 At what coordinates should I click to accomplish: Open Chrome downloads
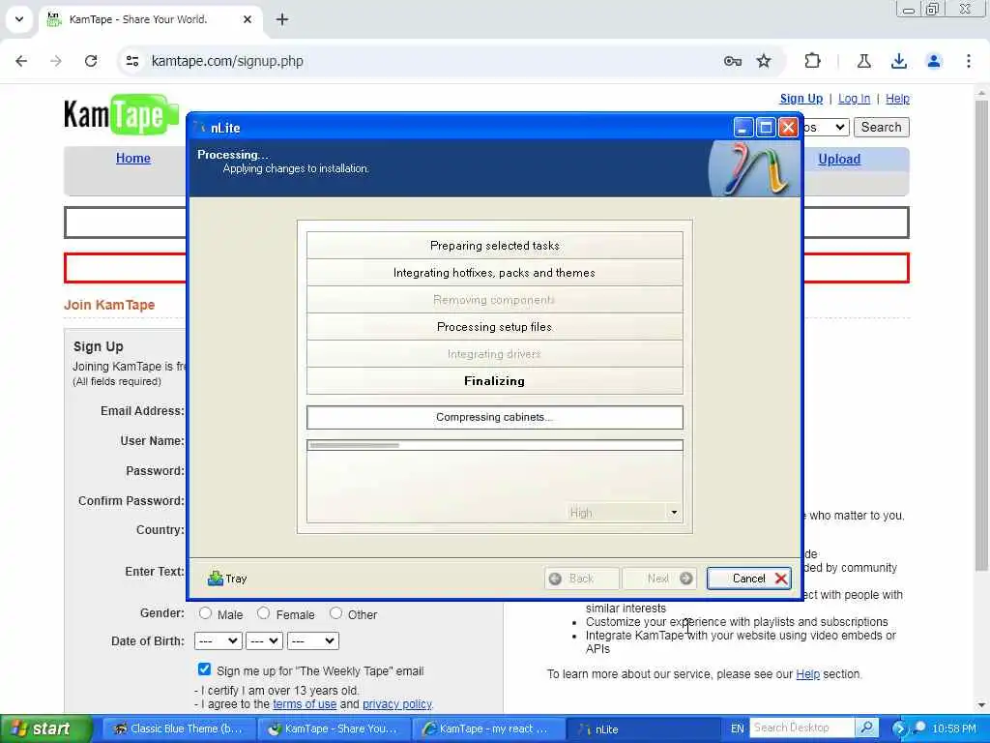[x=898, y=61]
